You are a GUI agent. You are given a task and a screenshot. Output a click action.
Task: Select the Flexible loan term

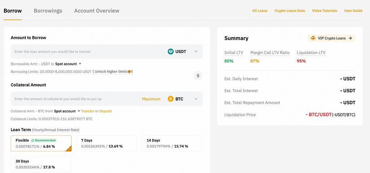41,143
